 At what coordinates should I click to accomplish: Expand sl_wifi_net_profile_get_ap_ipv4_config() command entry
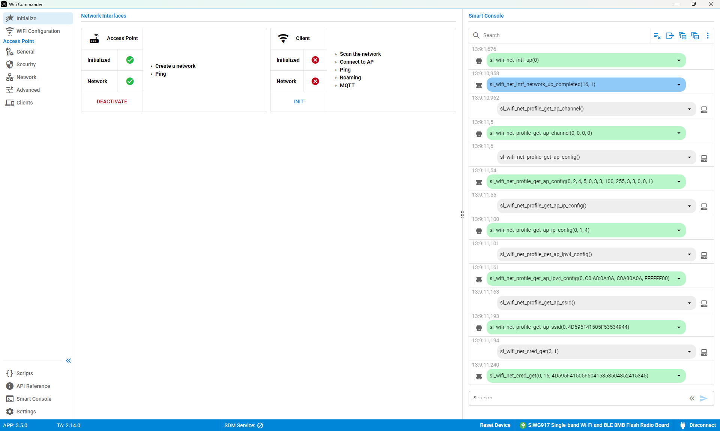[x=689, y=255]
